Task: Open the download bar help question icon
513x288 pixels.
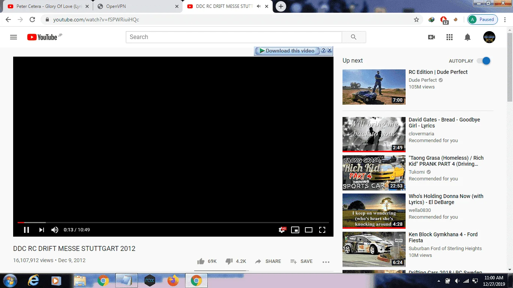Action: 323,50
